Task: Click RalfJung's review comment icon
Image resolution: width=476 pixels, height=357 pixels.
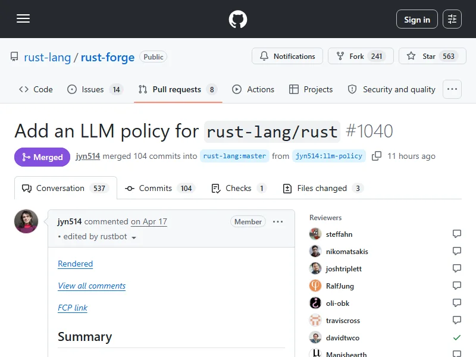Action: pos(456,286)
